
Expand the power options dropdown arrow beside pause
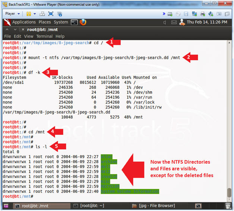(35, 14)
